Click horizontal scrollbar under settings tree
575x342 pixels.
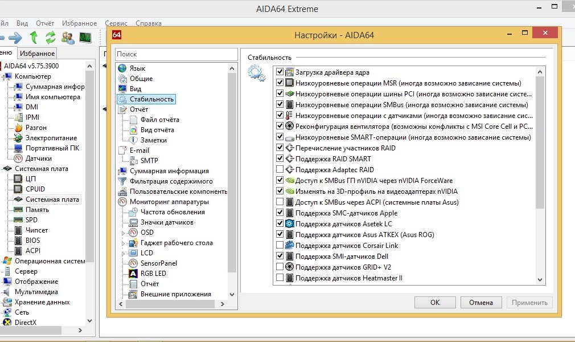pos(171,304)
